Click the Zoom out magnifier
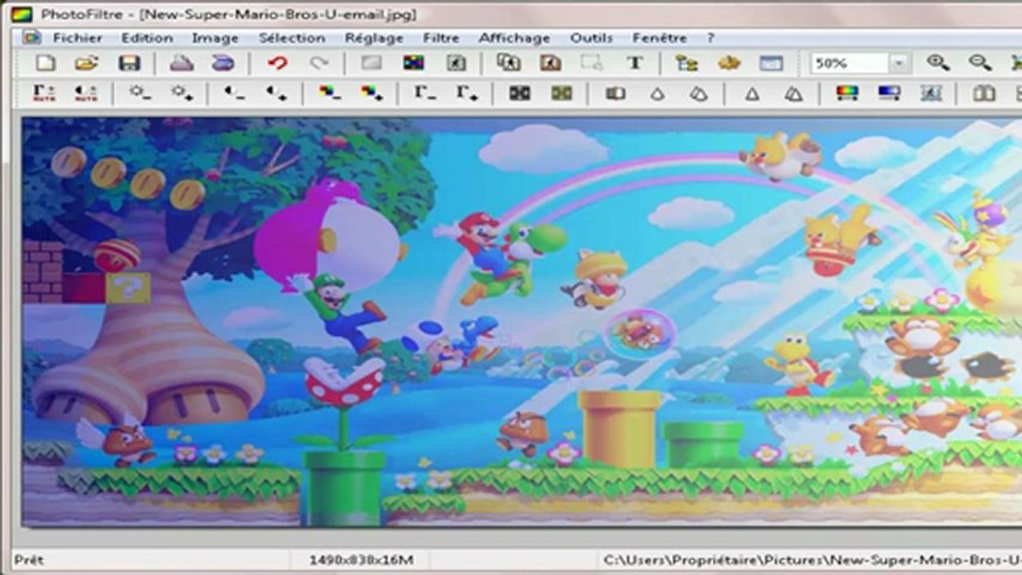This screenshot has height=575, width=1022. [x=980, y=63]
